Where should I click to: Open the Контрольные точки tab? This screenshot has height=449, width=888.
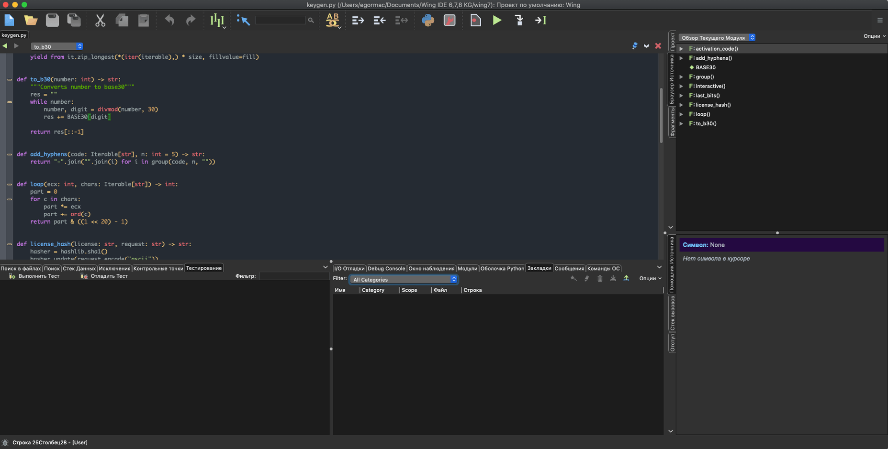tap(158, 268)
